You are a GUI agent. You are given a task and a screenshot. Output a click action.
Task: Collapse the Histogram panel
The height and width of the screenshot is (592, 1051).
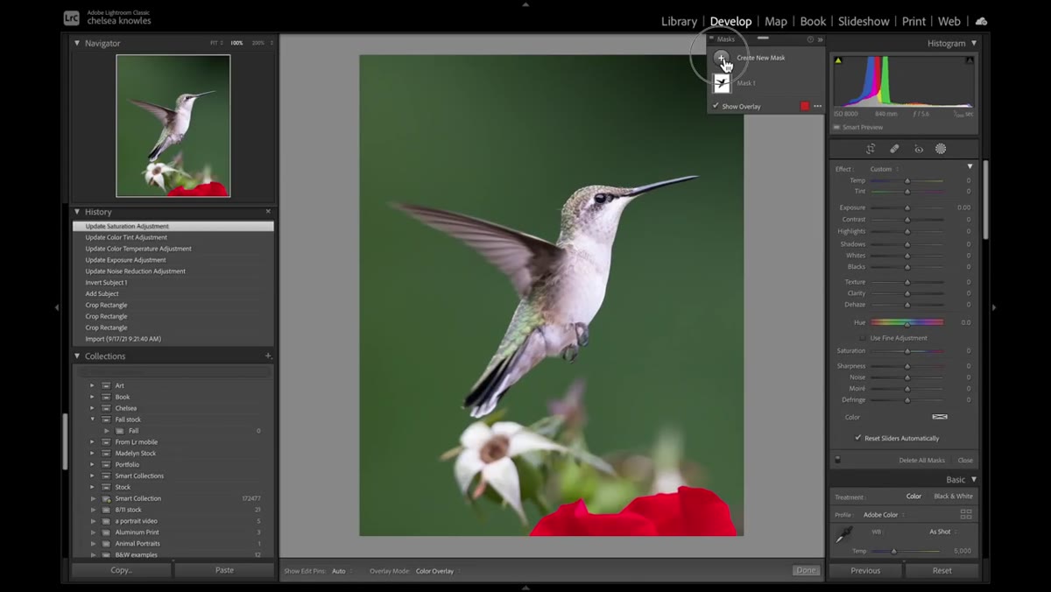974,43
